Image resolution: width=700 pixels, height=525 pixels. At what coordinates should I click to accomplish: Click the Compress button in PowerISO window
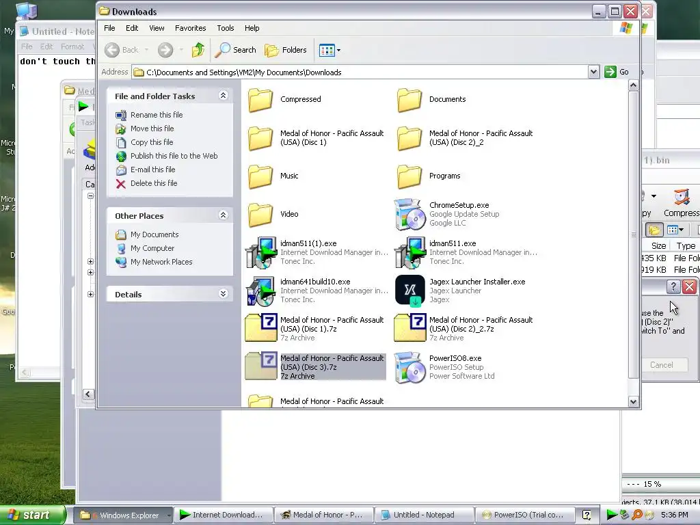pos(682,203)
